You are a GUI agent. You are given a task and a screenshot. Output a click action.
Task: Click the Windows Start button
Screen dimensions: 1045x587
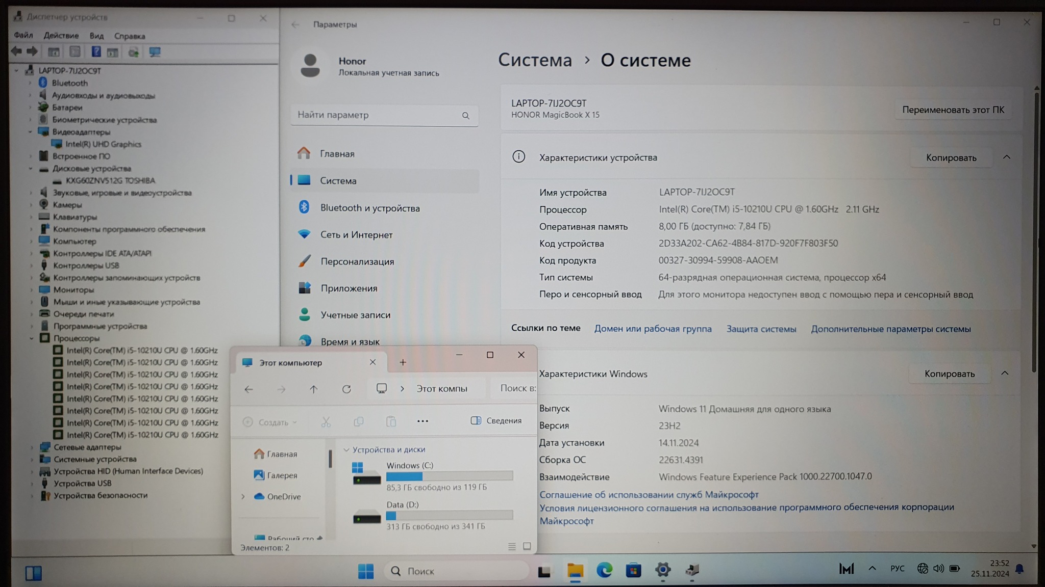coord(365,571)
